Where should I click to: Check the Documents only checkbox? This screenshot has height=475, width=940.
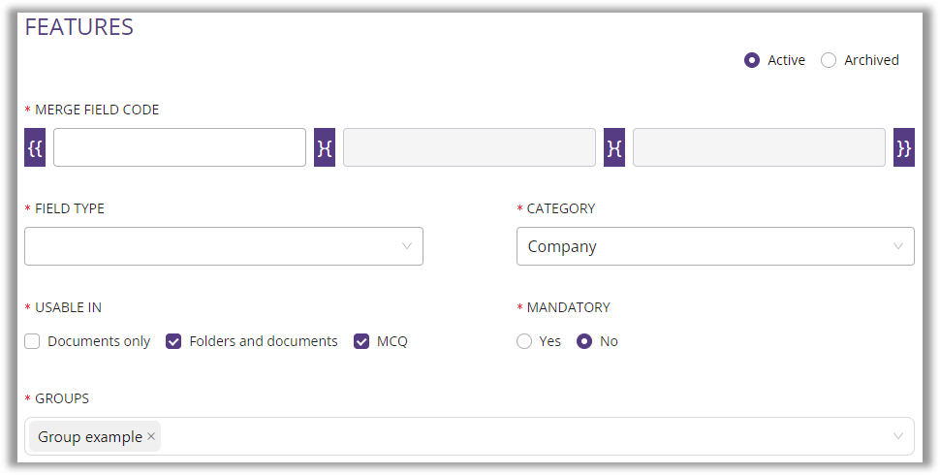tap(32, 341)
